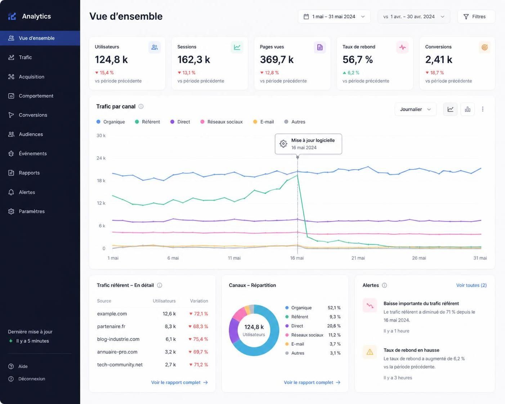Click info icon beside Trafic référent title
This screenshot has height=404, width=505.
pyautogui.click(x=160, y=285)
